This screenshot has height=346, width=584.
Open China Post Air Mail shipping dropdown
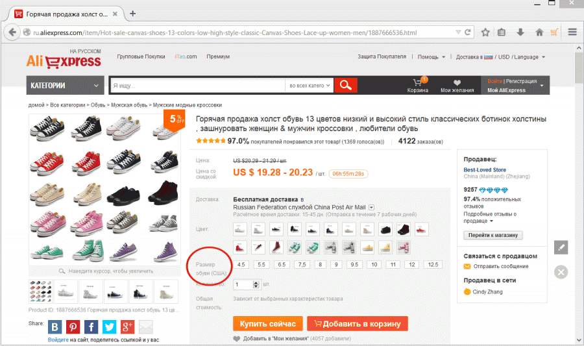[x=371, y=208]
